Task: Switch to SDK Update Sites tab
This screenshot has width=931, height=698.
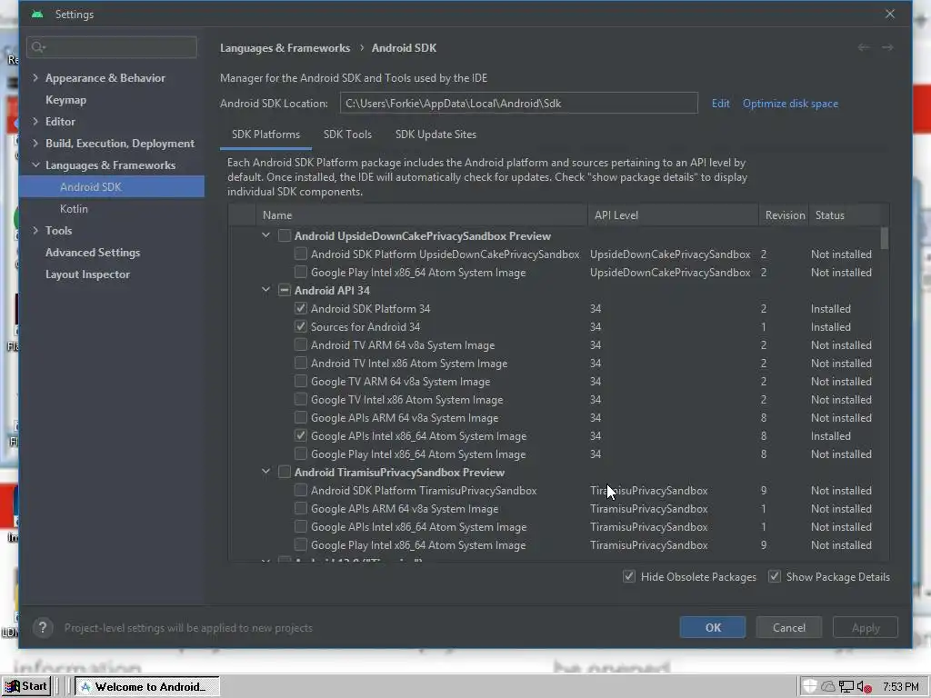Action: pos(435,135)
